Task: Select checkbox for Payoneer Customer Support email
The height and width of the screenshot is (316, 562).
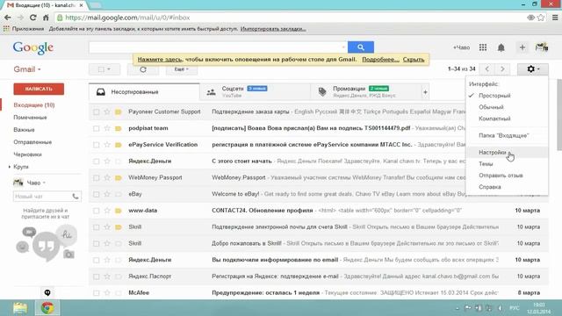Action: coord(96,111)
